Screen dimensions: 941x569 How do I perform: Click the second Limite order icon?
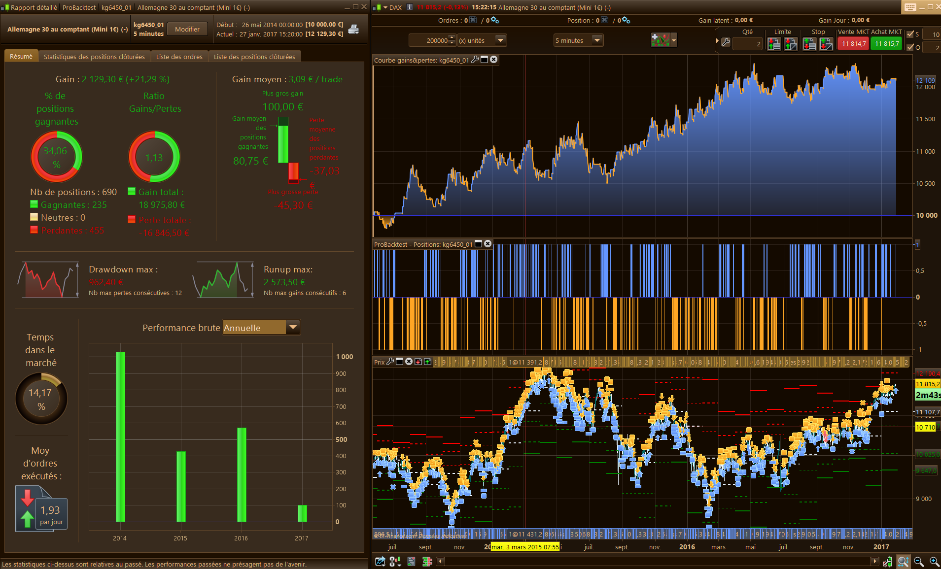[791, 44]
